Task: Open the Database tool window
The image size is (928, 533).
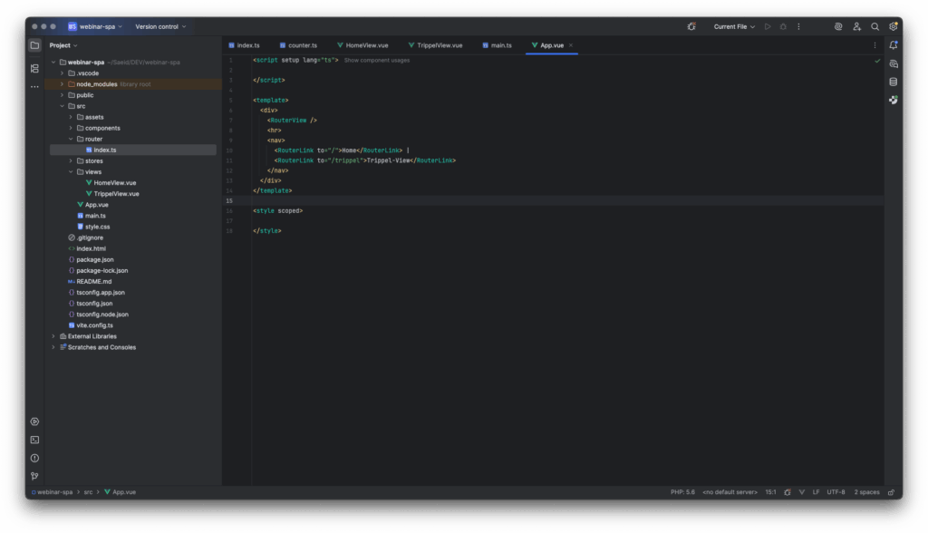Action: pyautogui.click(x=894, y=82)
